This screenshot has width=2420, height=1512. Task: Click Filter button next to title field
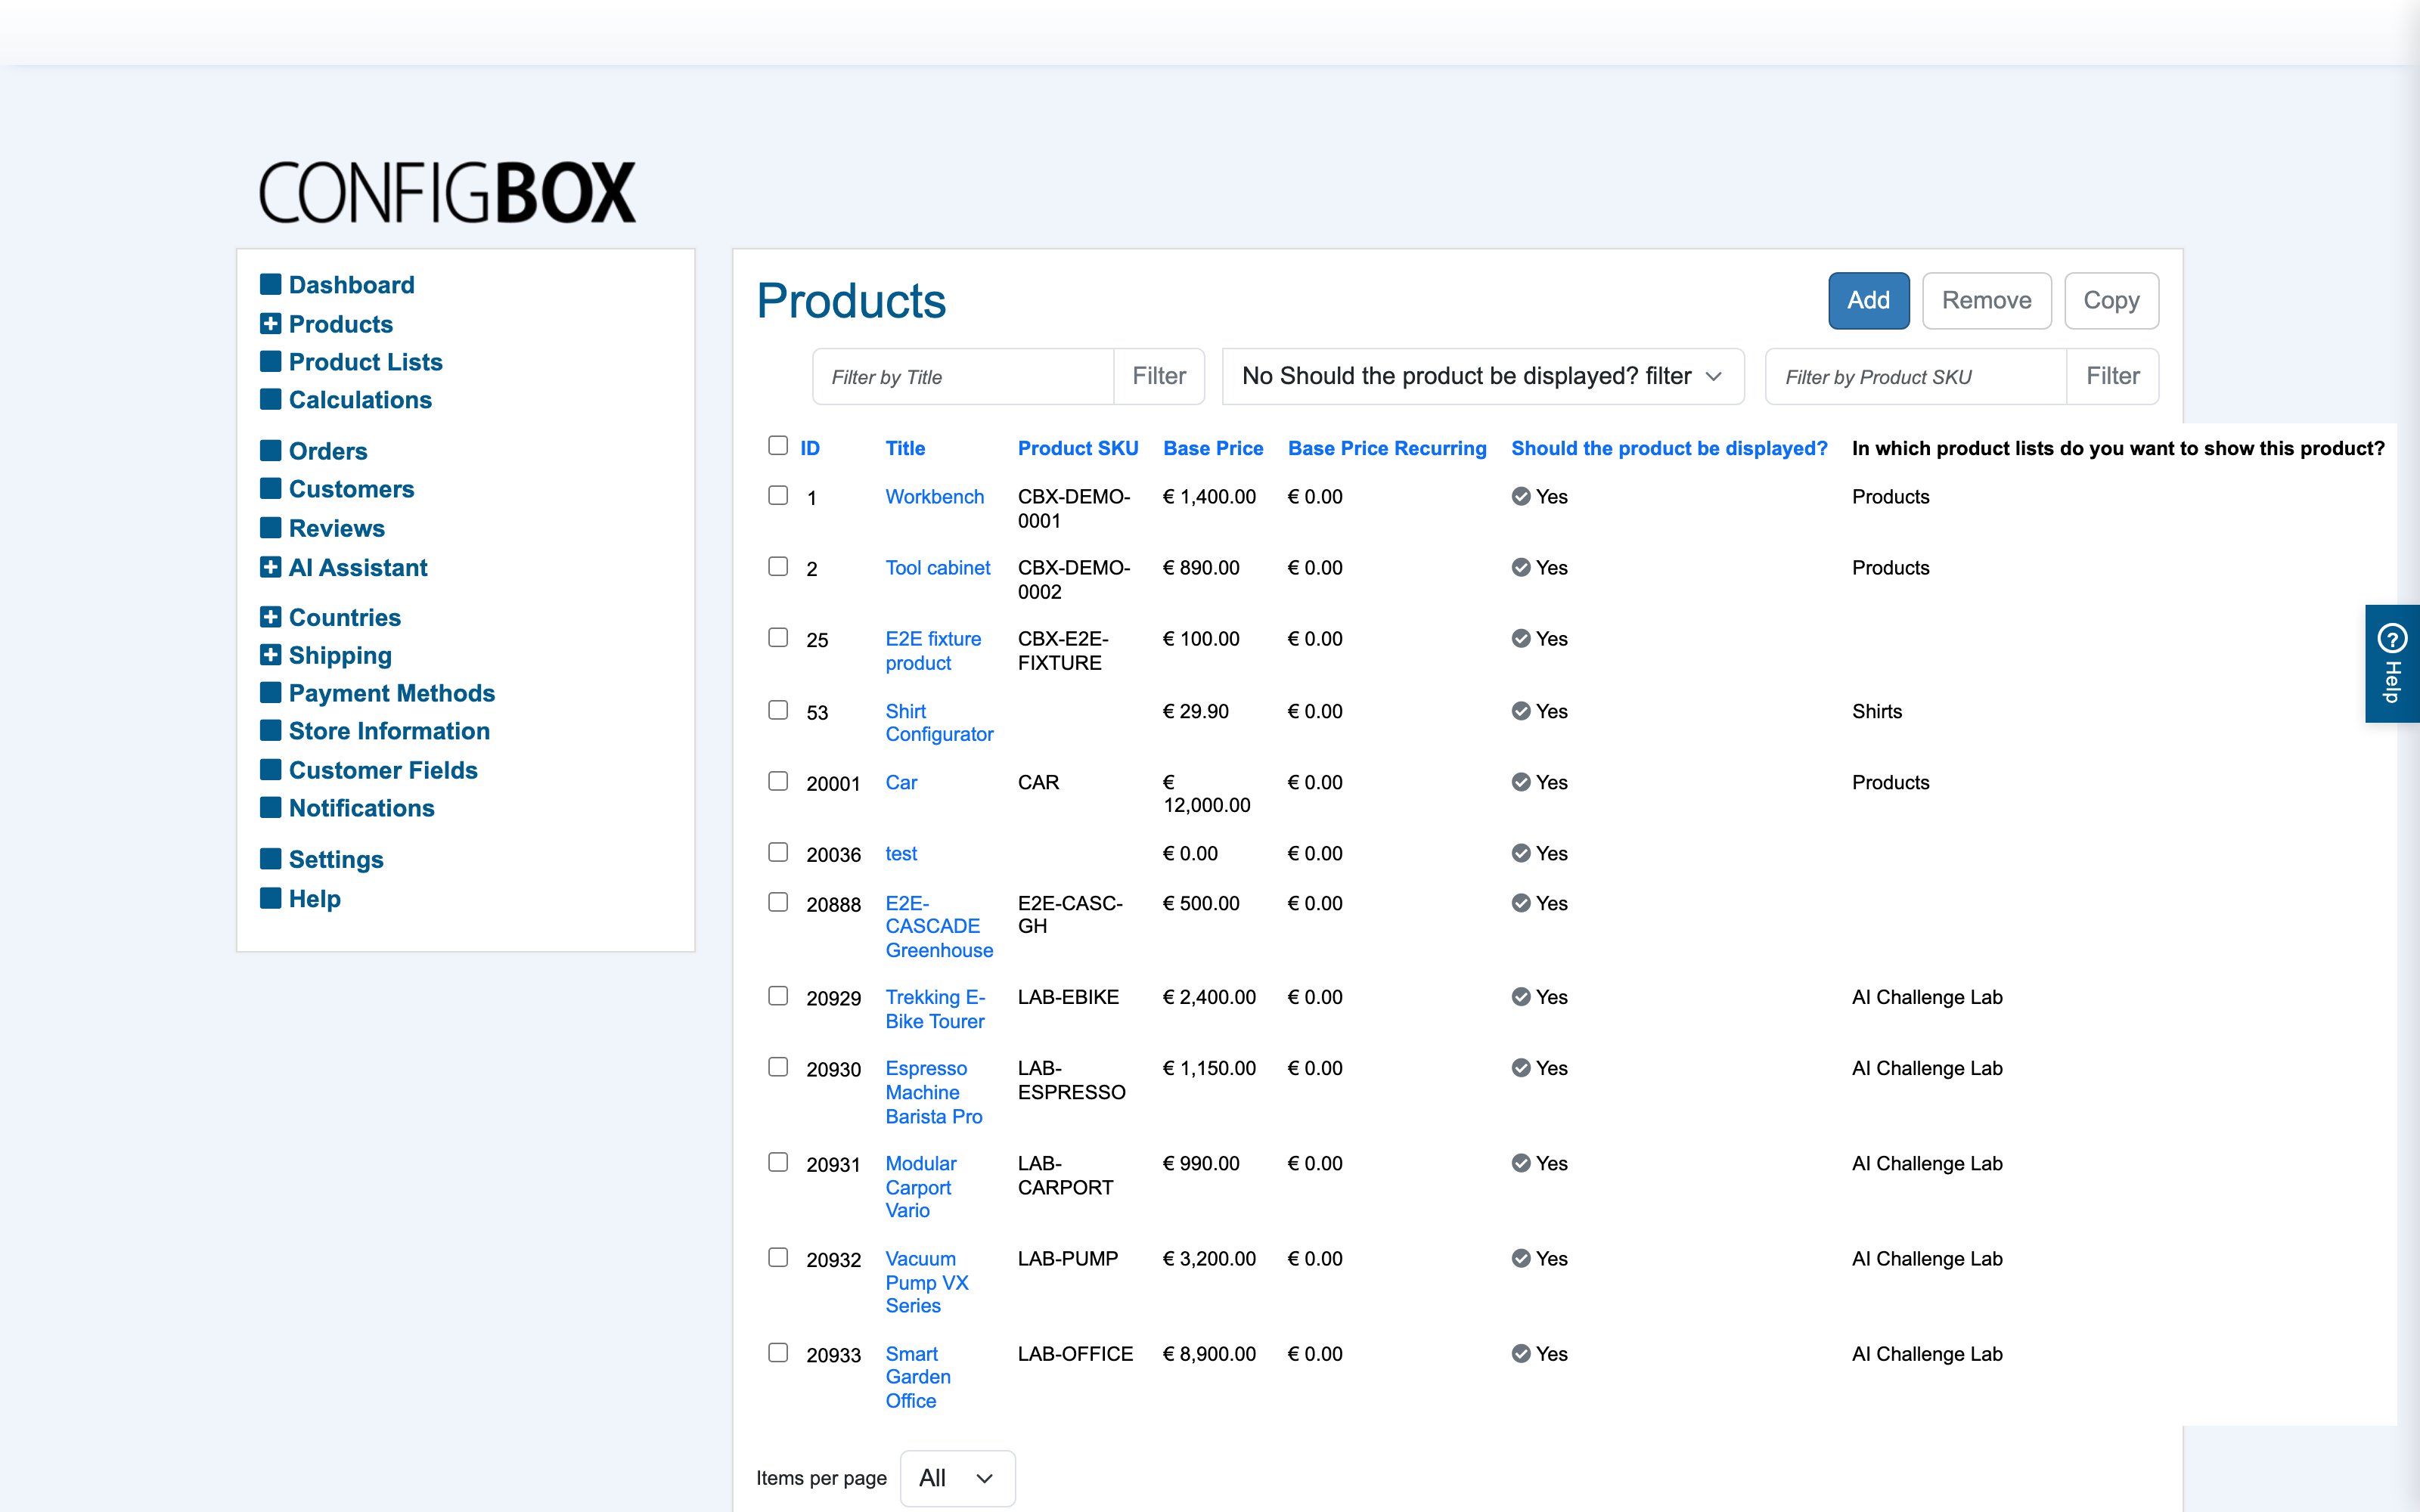tap(1159, 376)
